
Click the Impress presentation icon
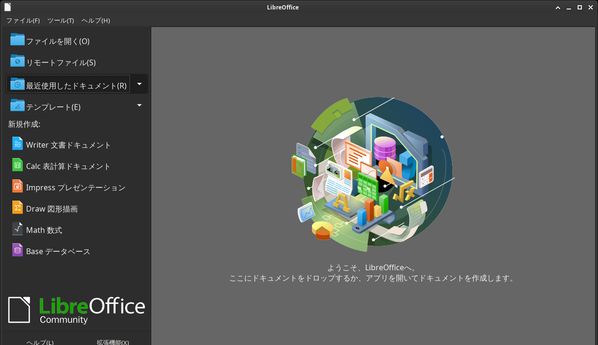(18, 186)
